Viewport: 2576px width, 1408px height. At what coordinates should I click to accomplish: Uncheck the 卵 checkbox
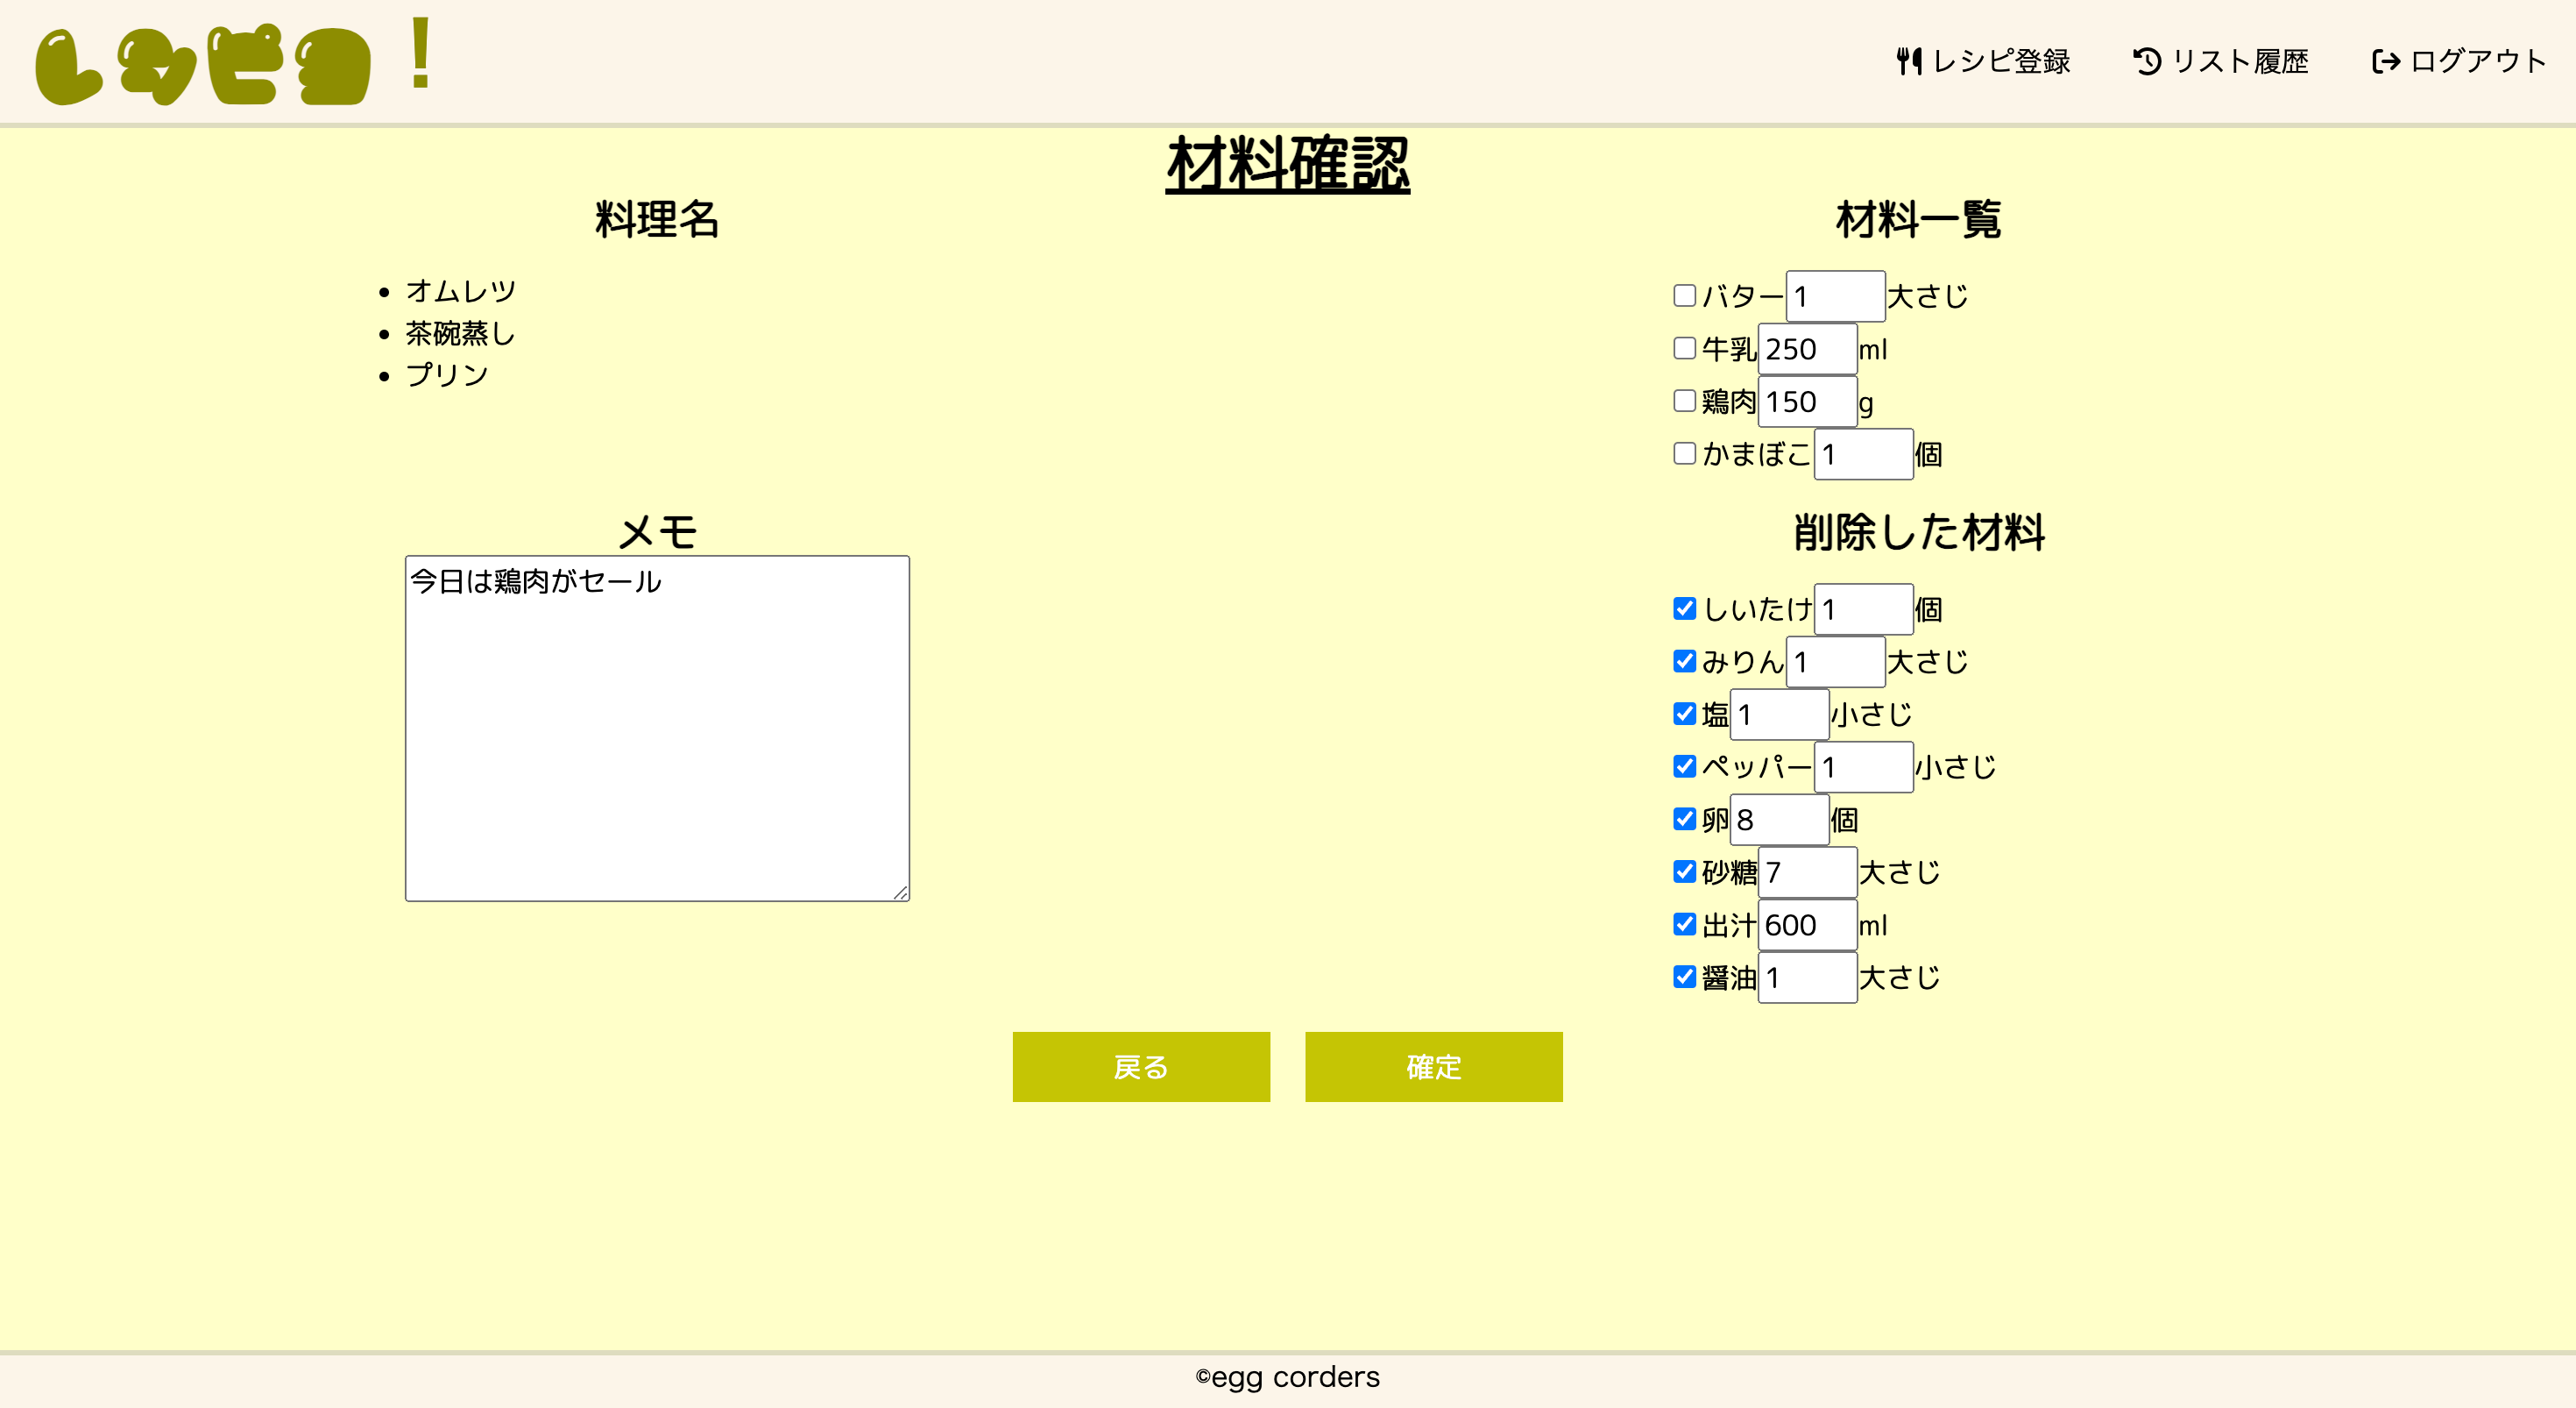[x=1685, y=819]
